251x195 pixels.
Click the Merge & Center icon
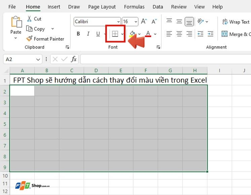tap(224, 34)
